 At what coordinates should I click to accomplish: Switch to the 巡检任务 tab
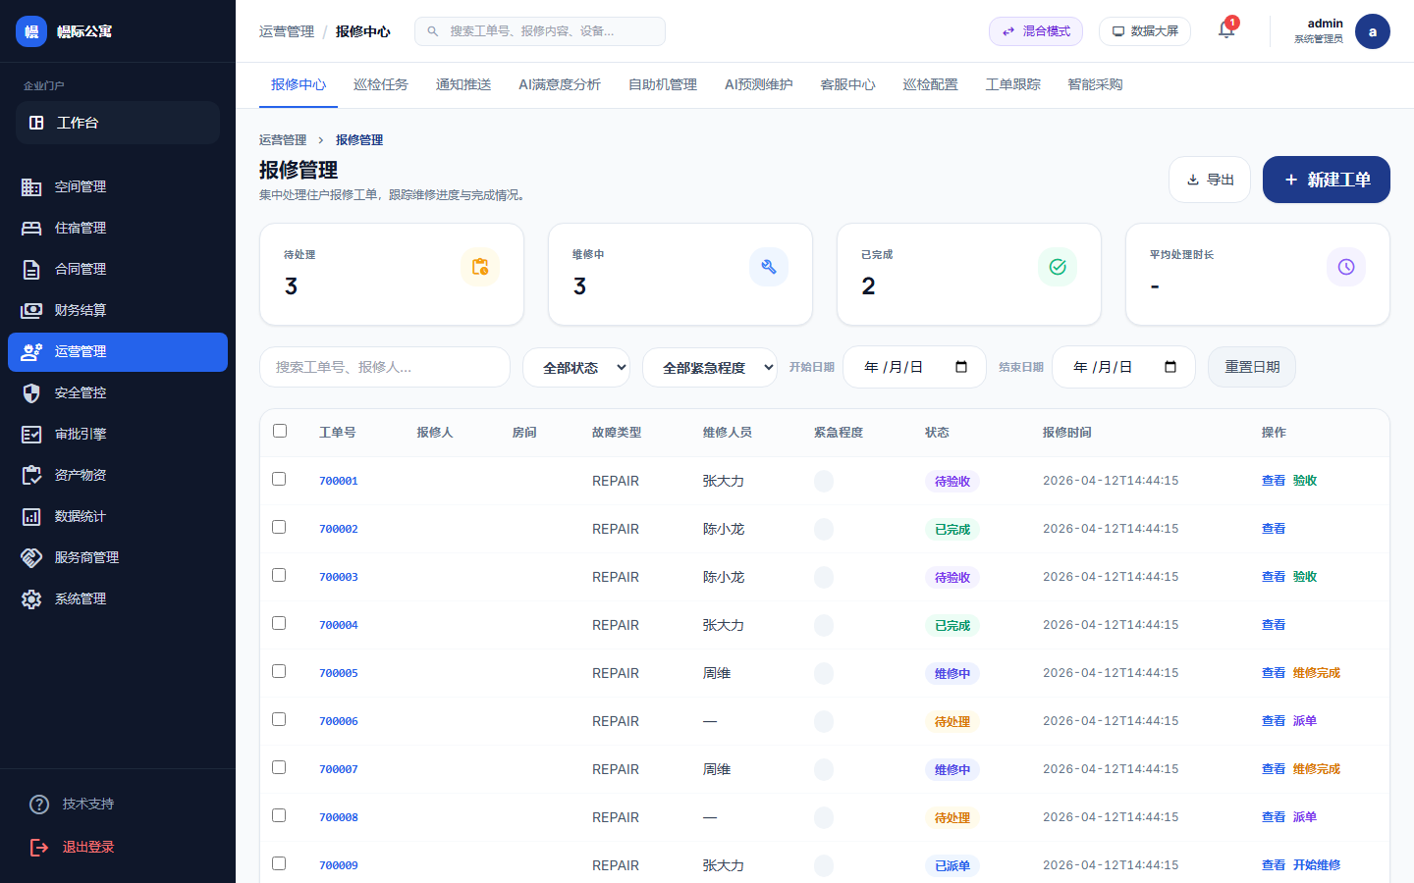(x=381, y=84)
